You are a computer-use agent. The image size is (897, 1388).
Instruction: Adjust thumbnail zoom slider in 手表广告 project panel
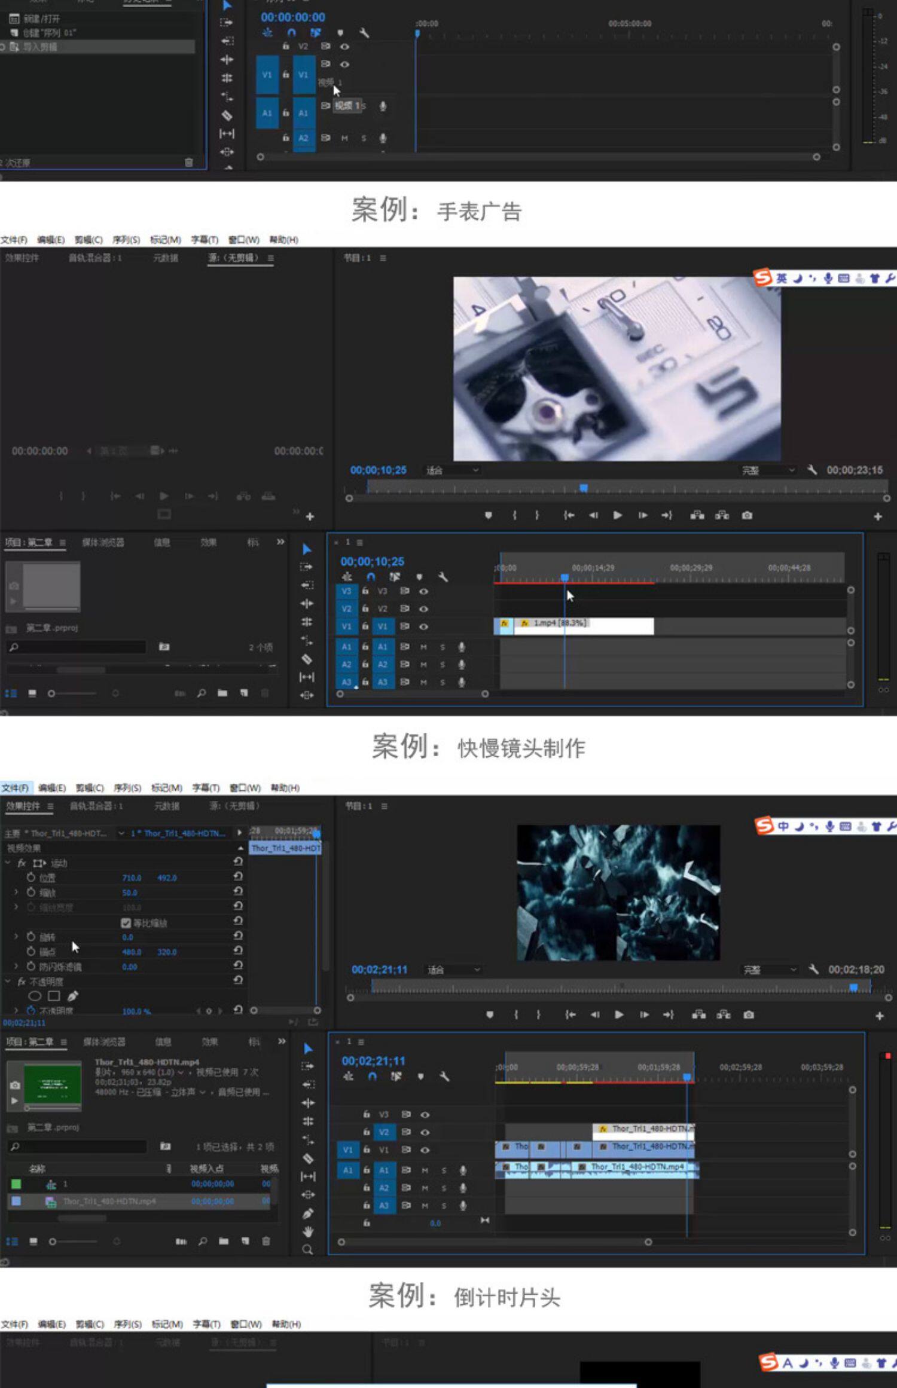[x=72, y=693]
